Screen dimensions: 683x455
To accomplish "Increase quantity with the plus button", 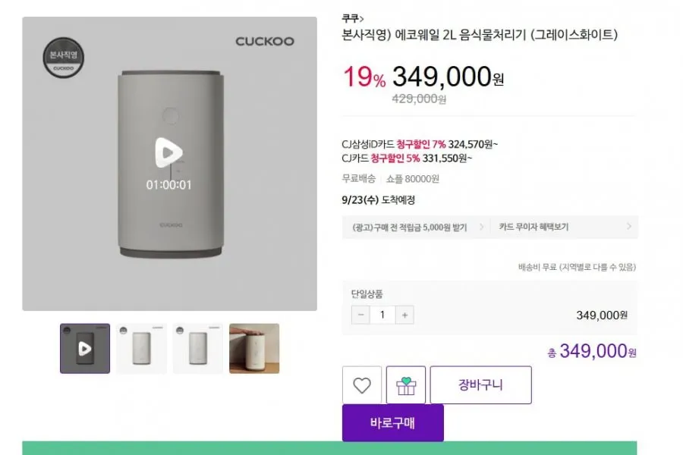I will click(x=404, y=315).
